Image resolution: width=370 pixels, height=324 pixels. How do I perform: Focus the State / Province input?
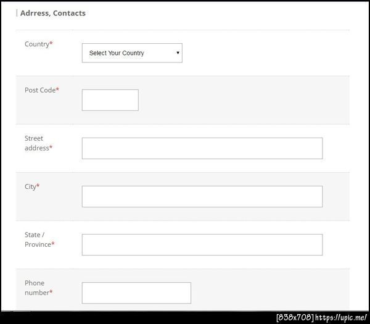(202, 244)
